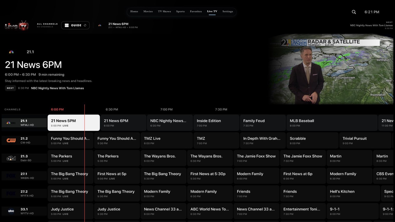Click the Live TV logo
Screen dimensions: 395x222
17,25
